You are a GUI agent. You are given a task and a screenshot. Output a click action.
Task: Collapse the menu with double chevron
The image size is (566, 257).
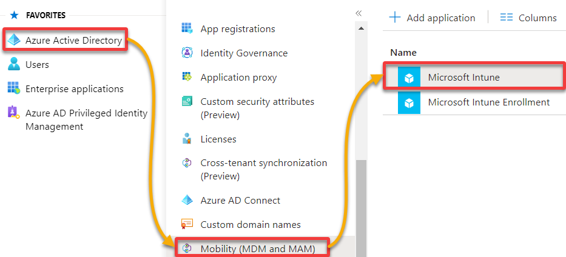click(x=358, y=14)
